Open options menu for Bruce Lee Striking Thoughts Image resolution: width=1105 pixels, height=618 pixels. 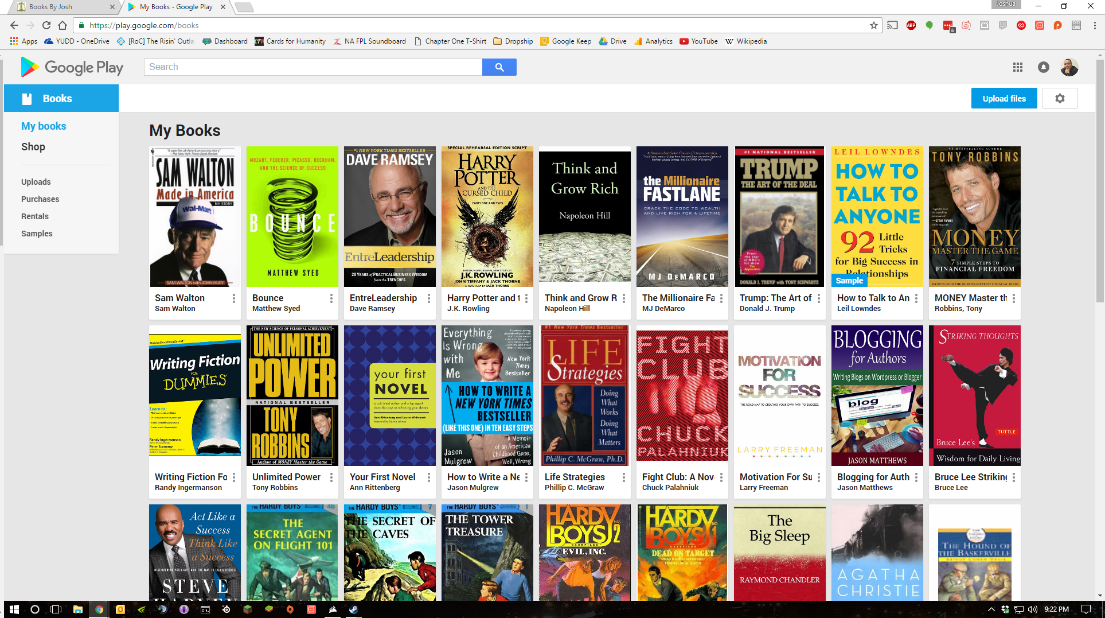click(x=1014, y=477)
